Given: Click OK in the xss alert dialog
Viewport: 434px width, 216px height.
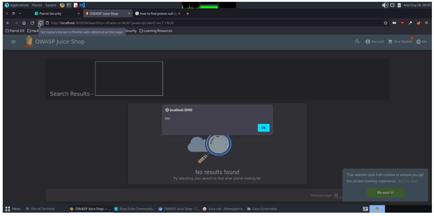Looking at the screenshot, I should pos(263,128).
